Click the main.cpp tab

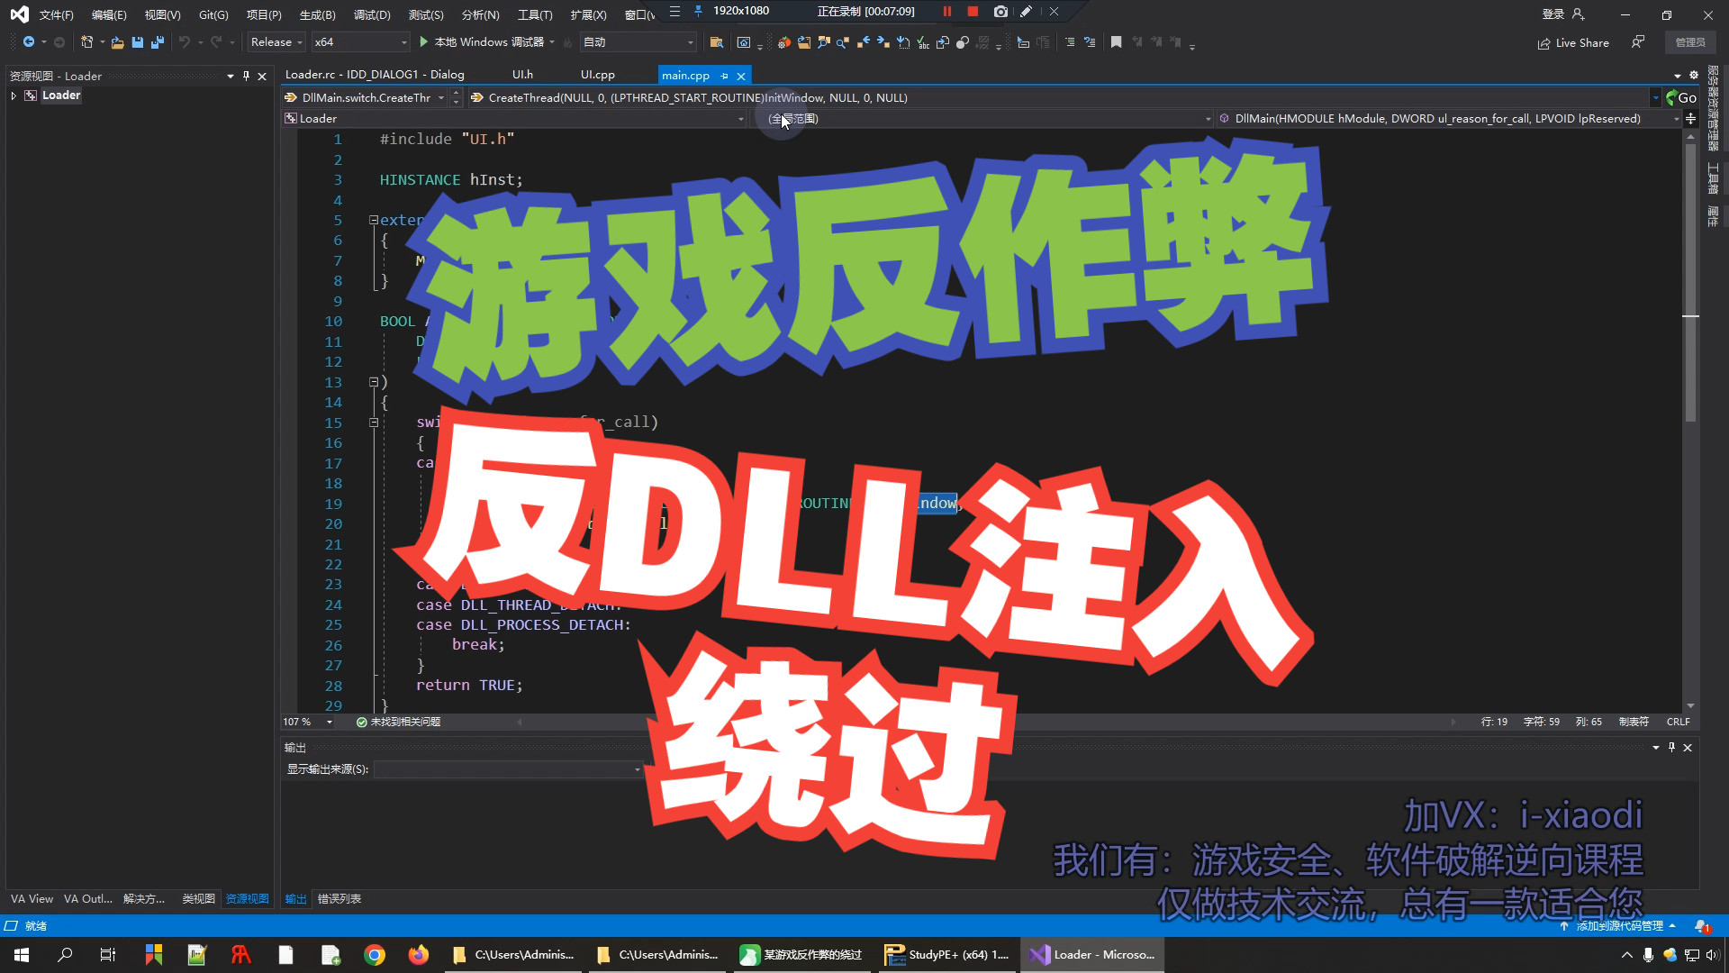pyautogui.click(x=685, y=75)
